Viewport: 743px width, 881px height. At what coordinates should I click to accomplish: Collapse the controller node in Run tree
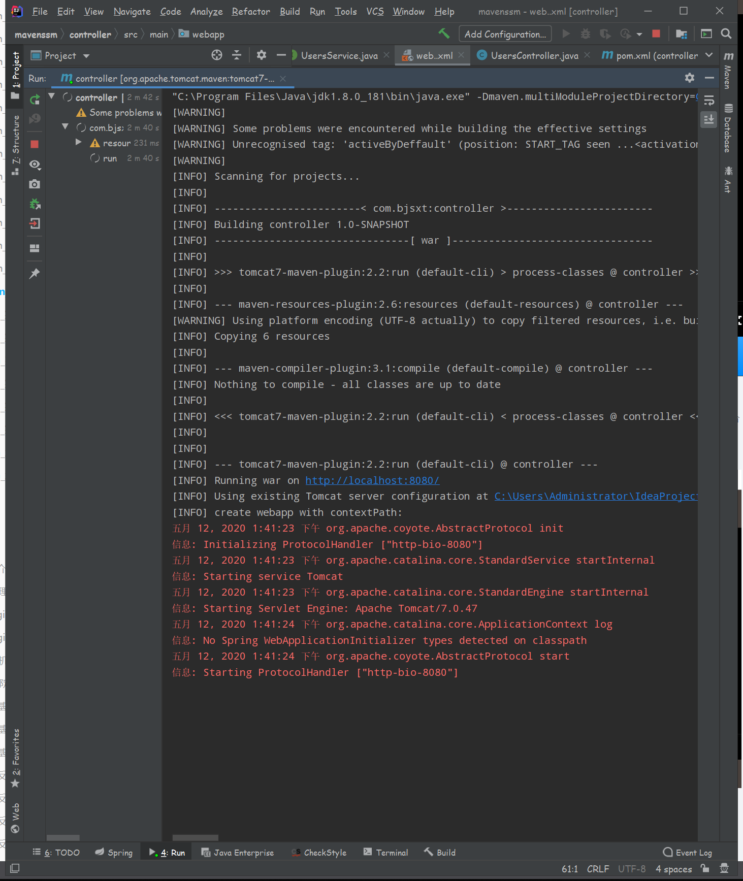(x=51, y=96)
